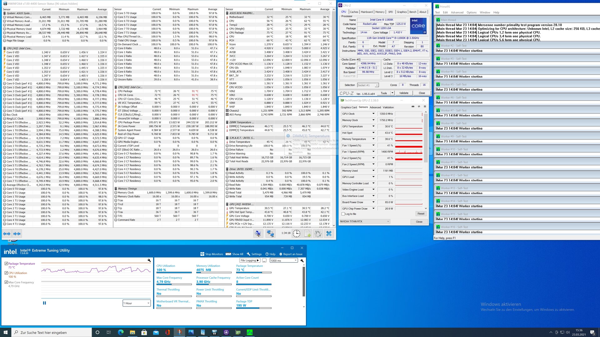Open NVIDIA TITAN RTX GPU selector dropdown
The width and height of the screenshot is (600, 337).
[x=365, y=222]
